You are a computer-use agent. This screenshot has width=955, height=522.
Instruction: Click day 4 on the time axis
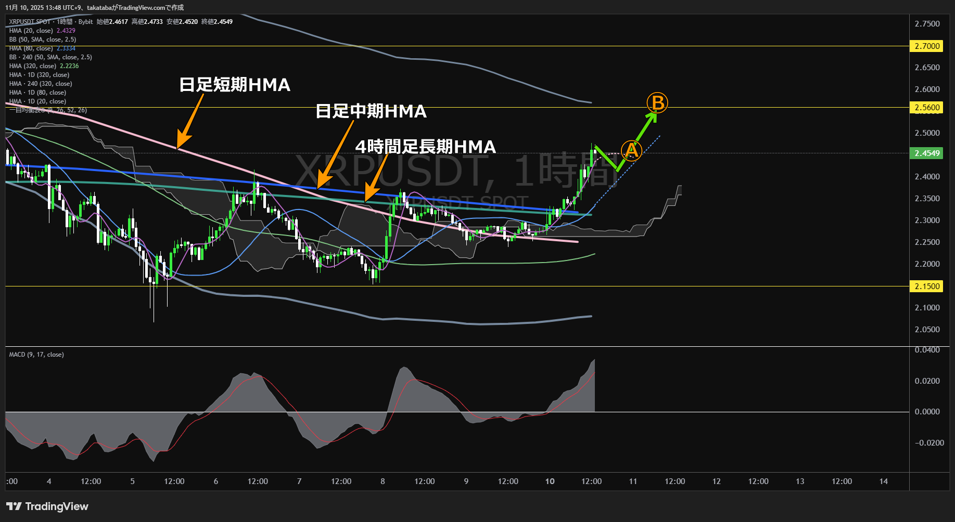49,481
